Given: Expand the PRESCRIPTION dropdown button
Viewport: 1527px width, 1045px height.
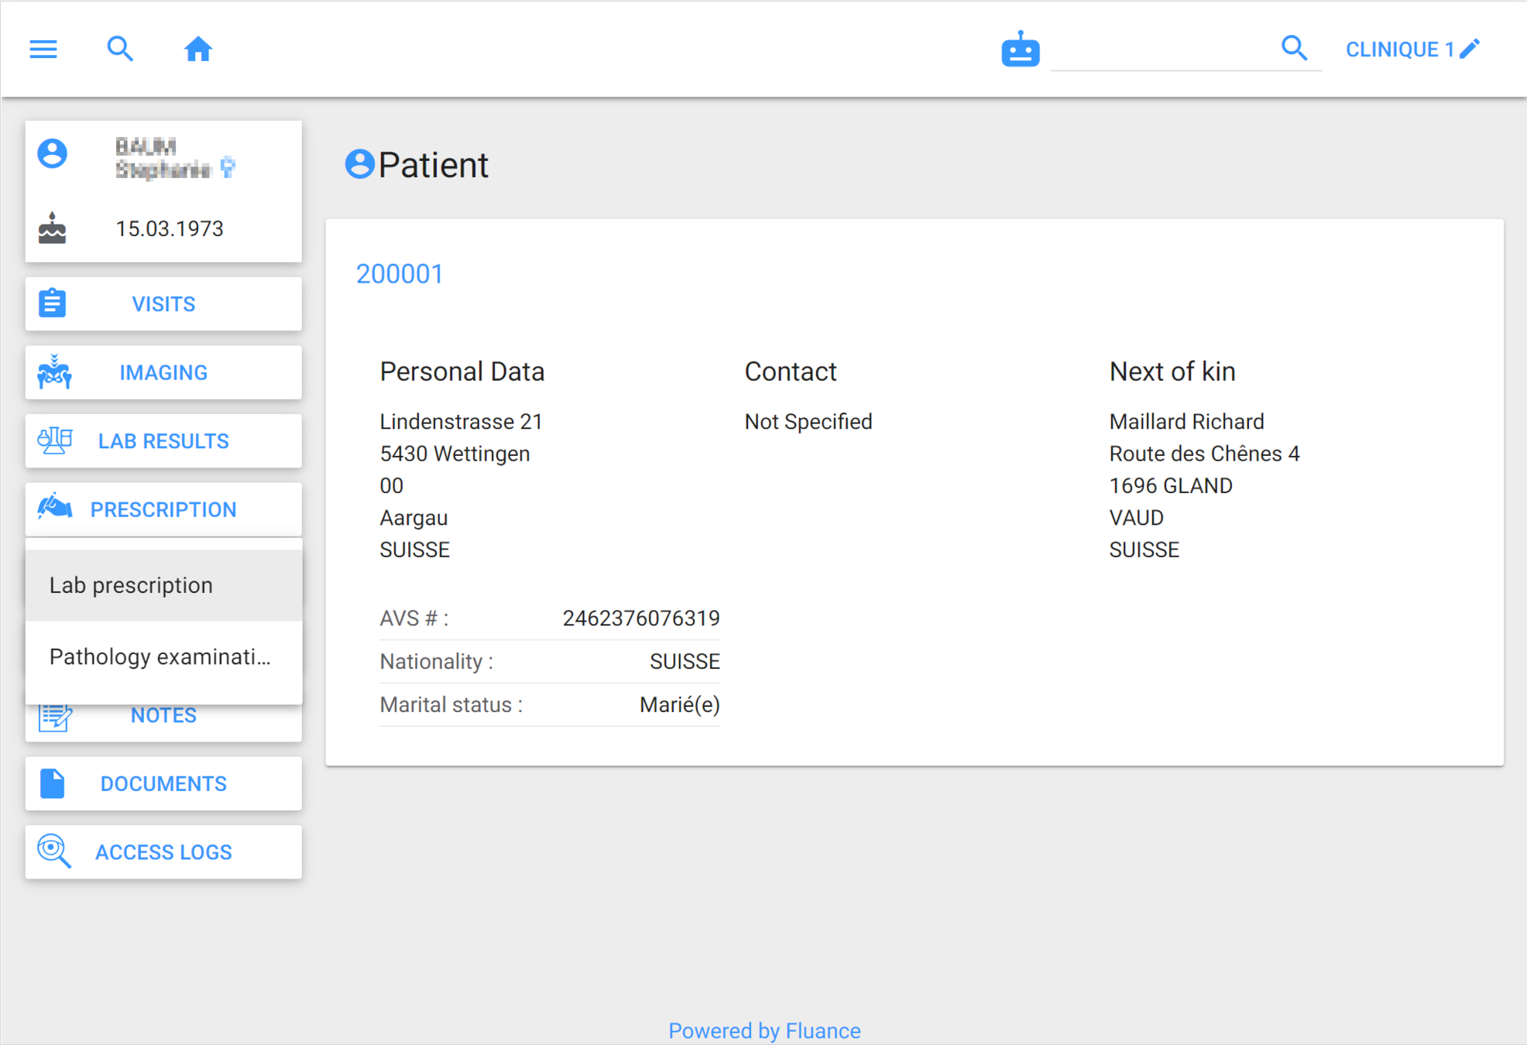Looking at the screenshot, I should (x=163, y=509).
